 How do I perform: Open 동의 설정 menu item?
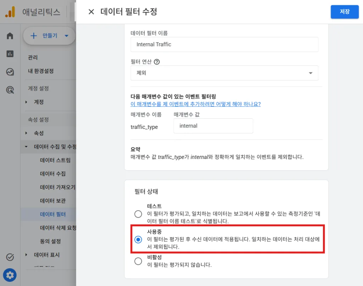(x=50, y=241)
